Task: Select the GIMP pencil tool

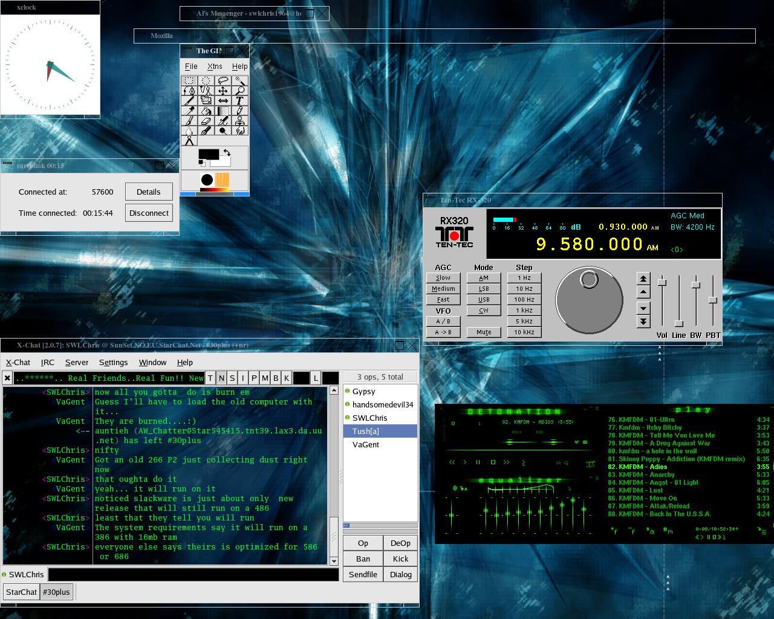Action: coord(240,111)
